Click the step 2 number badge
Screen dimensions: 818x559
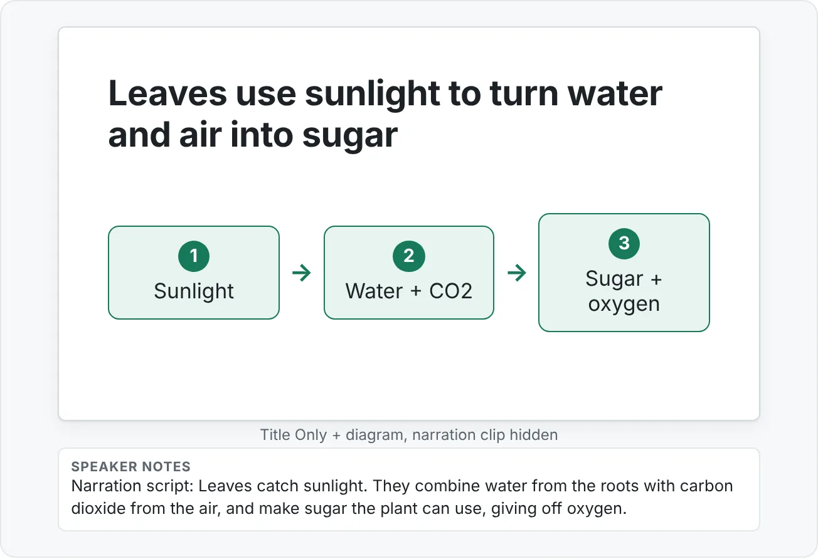pyautogui.click(x=409, y=256)
